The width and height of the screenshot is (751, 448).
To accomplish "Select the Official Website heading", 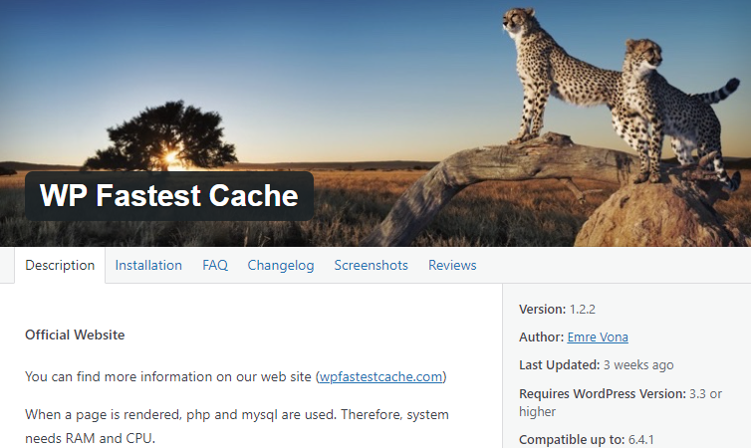I will pyautogui.click(x=75, y=335).
